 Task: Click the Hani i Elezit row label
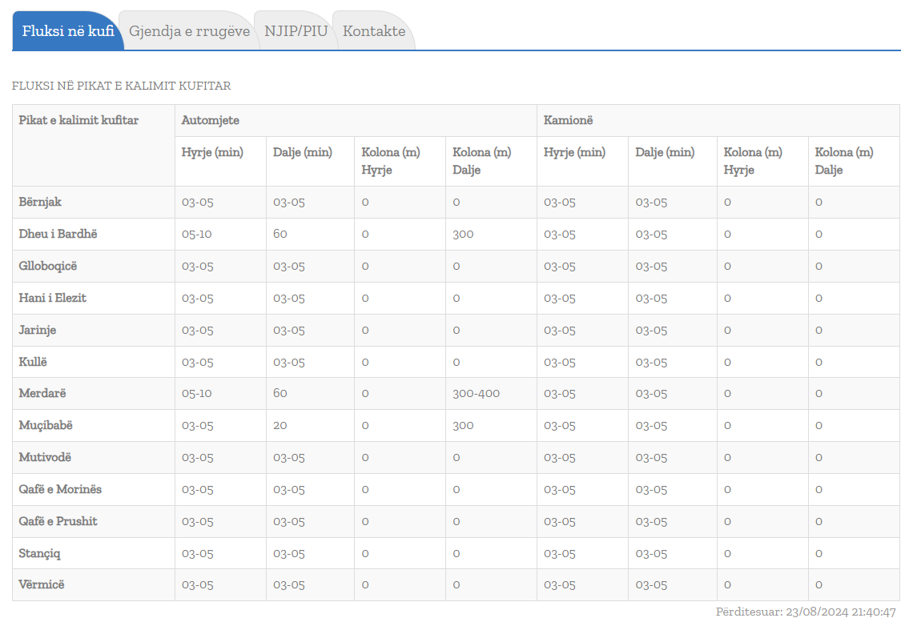52,298
